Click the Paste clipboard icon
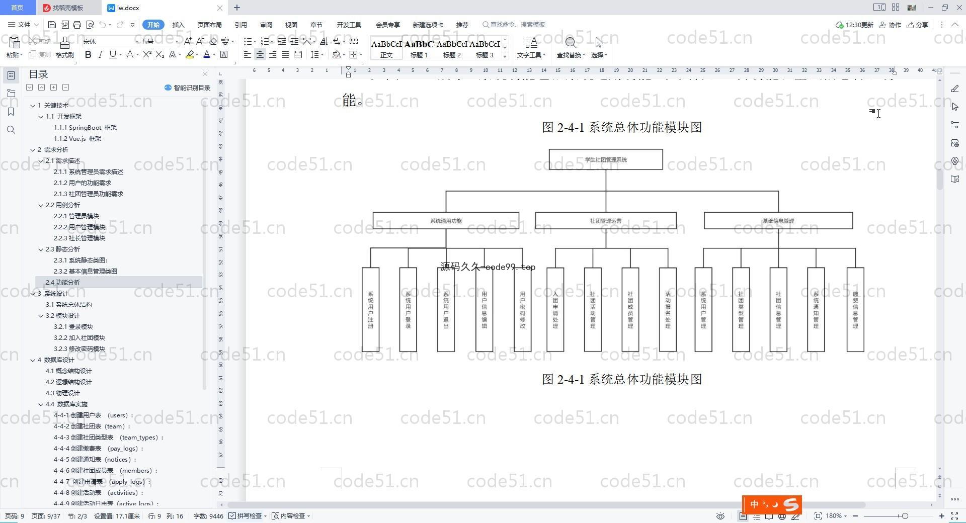 pyautogui.click(x=14, y=42)
